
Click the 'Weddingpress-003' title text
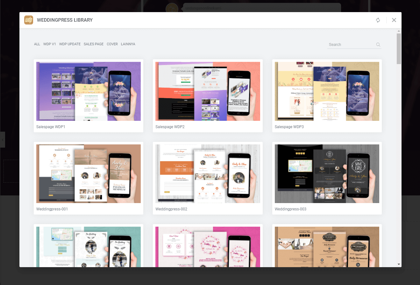pyautogui.click(x=290, y=209)
